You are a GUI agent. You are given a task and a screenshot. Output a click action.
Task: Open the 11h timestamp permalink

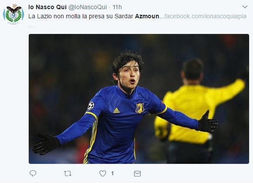coord(117,7)
